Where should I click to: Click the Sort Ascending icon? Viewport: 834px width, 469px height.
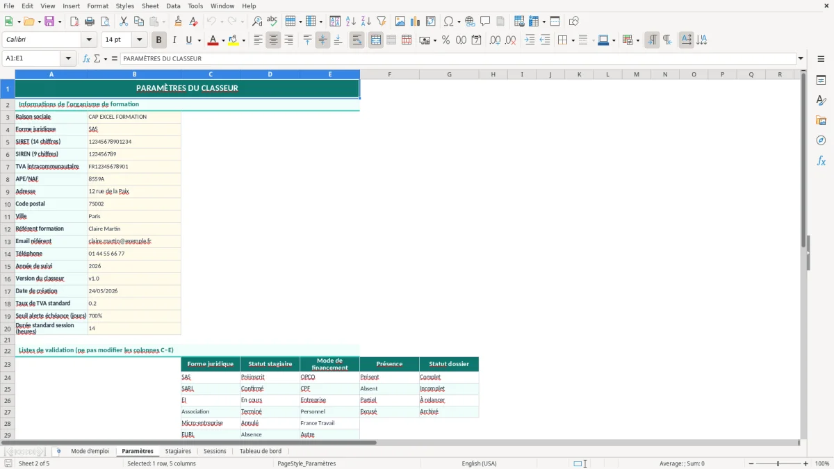tap(351, 21)
